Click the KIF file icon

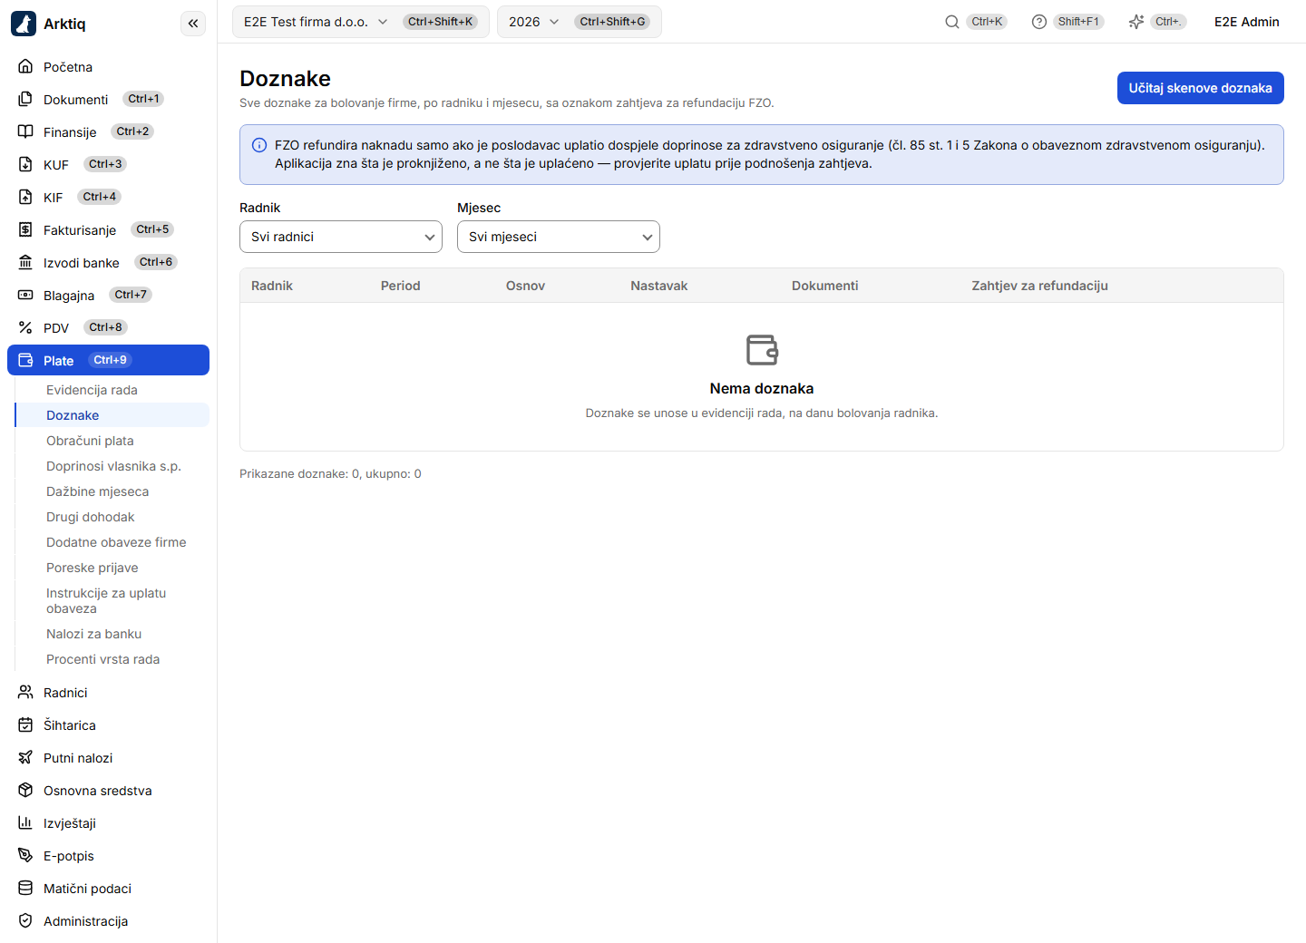[25, 198]
